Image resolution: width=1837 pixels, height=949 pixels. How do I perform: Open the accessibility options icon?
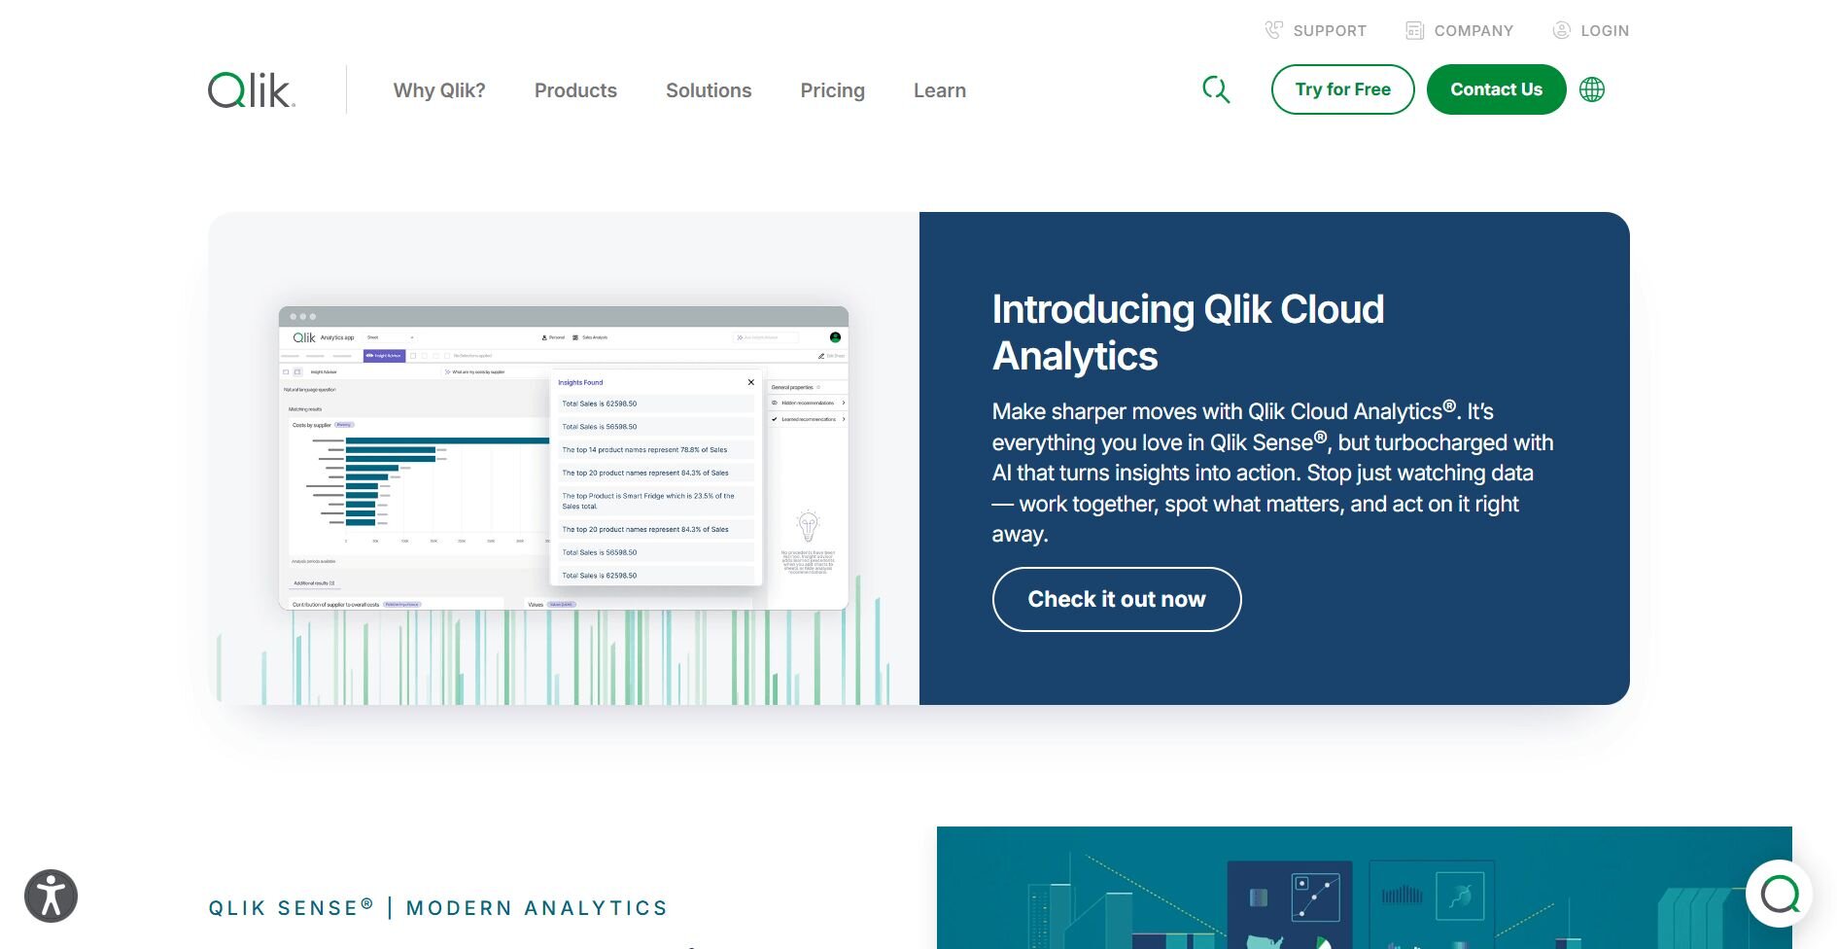[51, 896]
